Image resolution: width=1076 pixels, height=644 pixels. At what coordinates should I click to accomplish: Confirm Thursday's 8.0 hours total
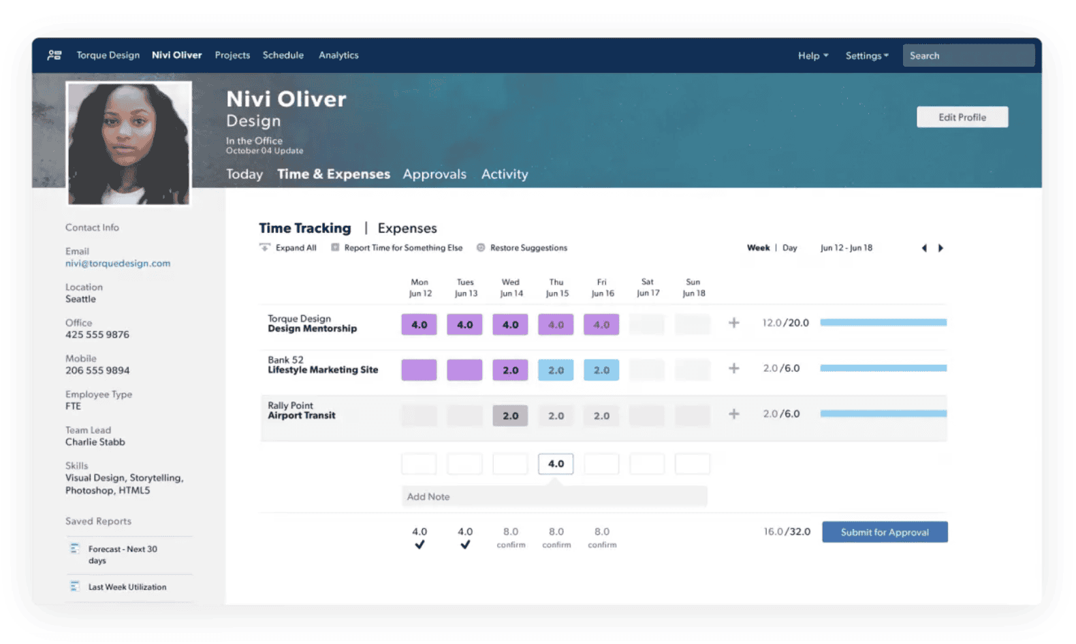tap(556, 545)
